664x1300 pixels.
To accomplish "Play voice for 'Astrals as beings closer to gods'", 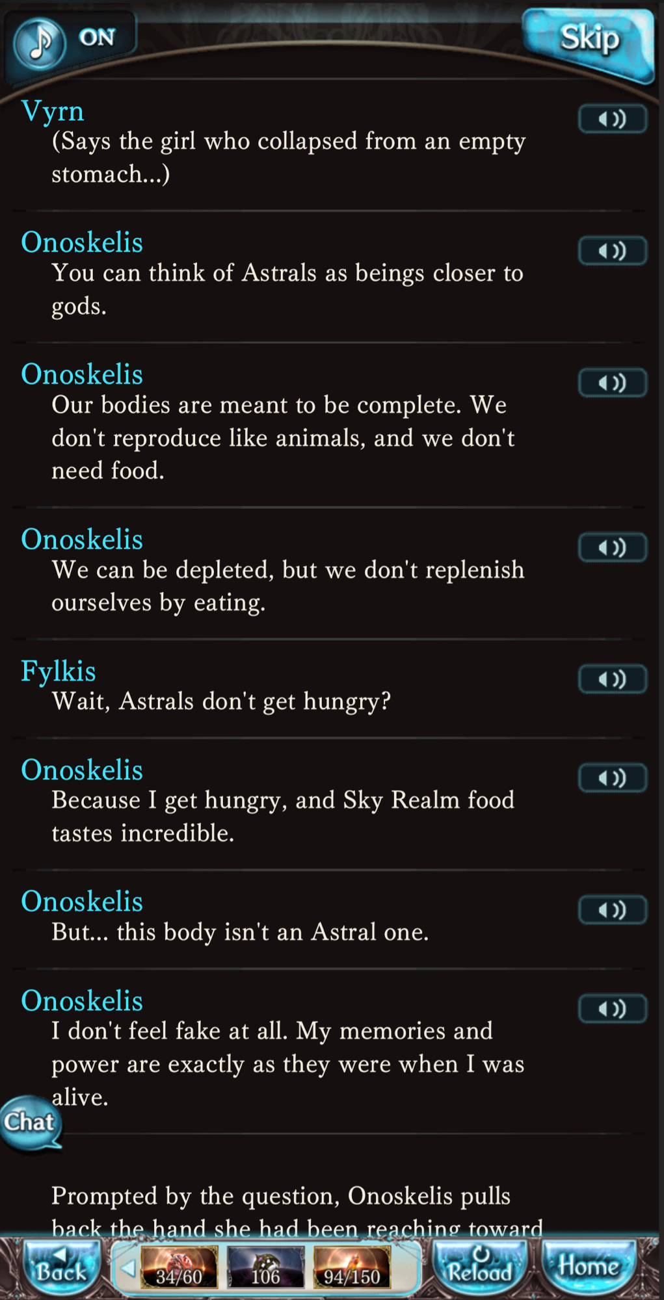I will (x=612, y=251).
